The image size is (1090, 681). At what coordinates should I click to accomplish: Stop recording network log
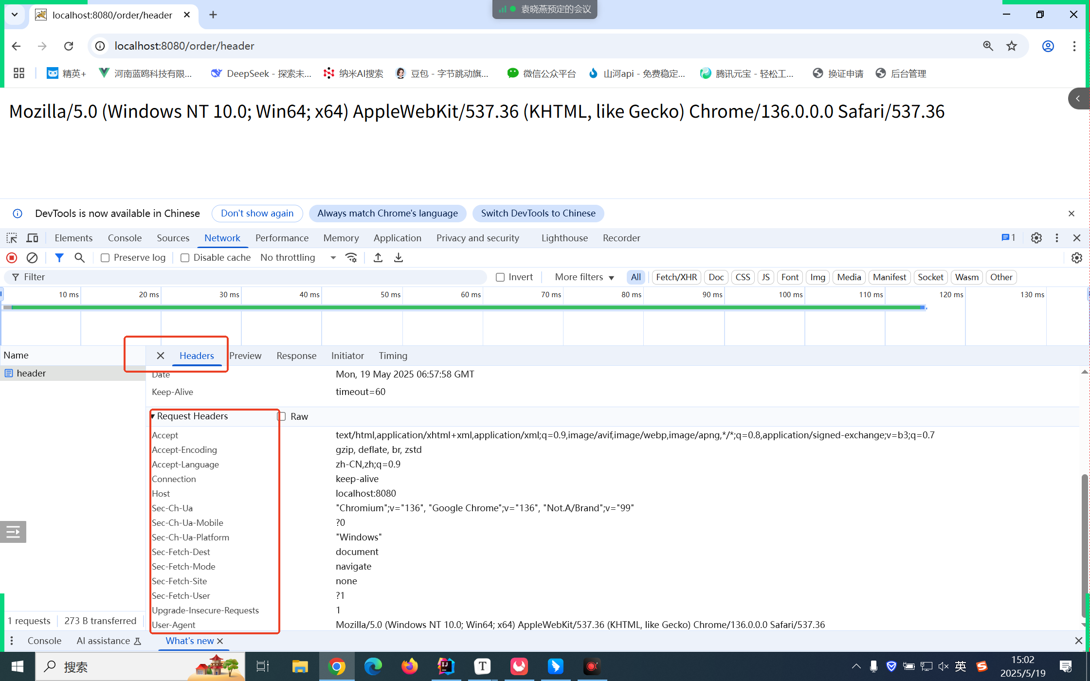pos(12,258)
